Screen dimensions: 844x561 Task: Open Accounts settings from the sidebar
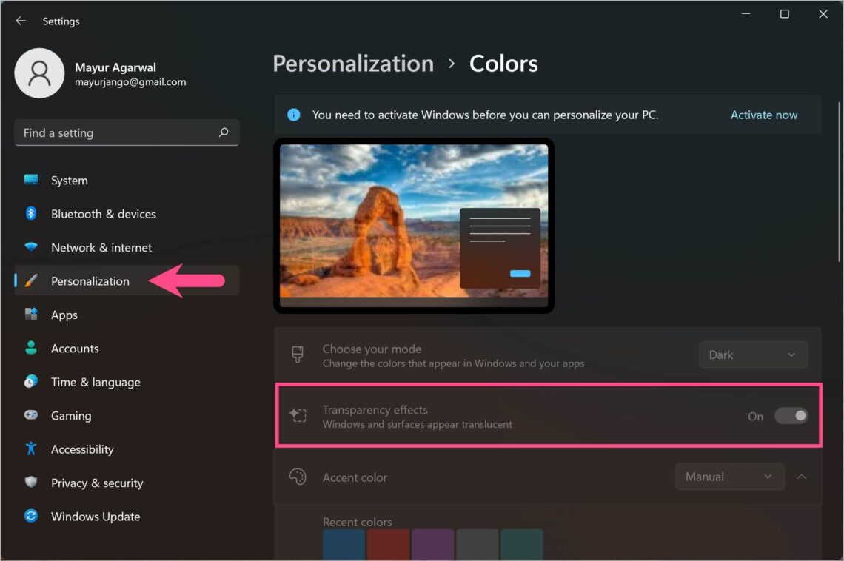point(75,348)
